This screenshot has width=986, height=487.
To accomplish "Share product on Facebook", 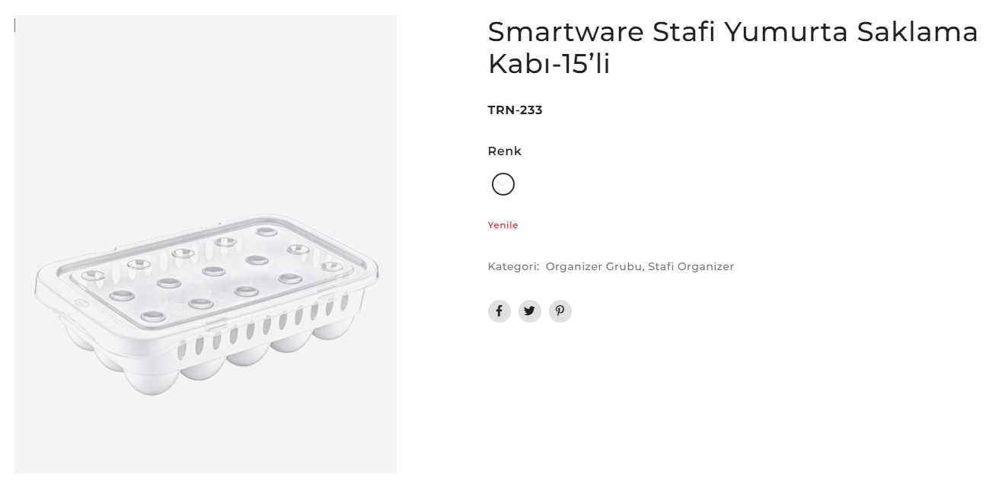I will [499, 311].
